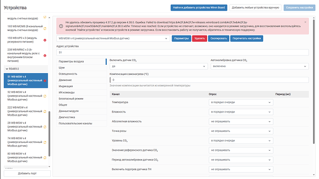The height and width of the screenshot is (179, 319).
Task: Click the 'Адрес устройства' input field
Action: coord(183,52)
